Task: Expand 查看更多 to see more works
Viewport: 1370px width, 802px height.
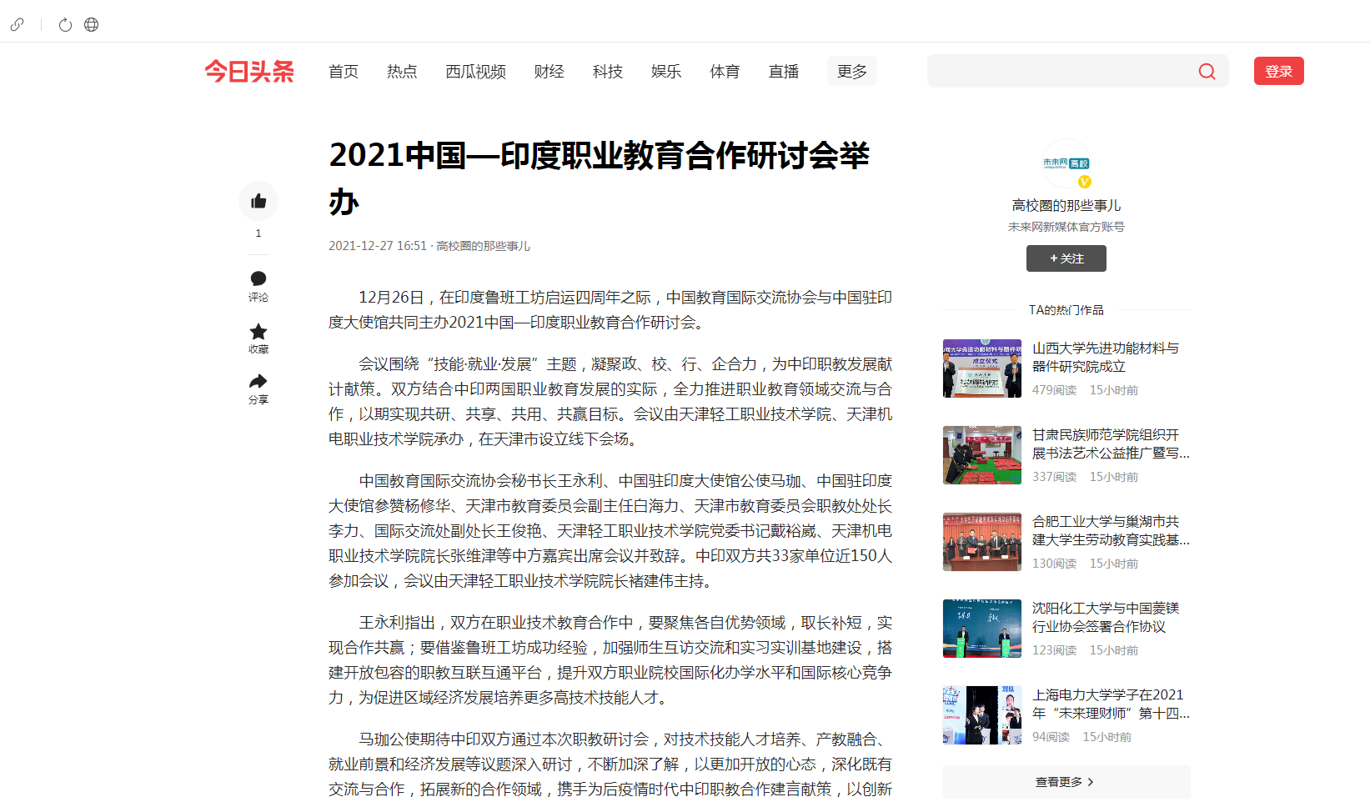Action: coord(1065,782)
